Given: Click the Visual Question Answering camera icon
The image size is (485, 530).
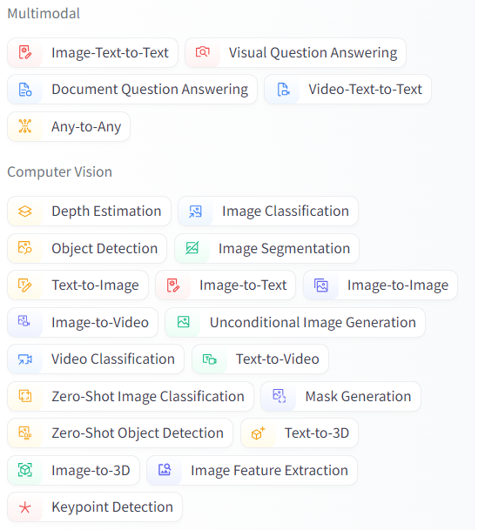Looking at the screenshot, I should coord(203,52).
